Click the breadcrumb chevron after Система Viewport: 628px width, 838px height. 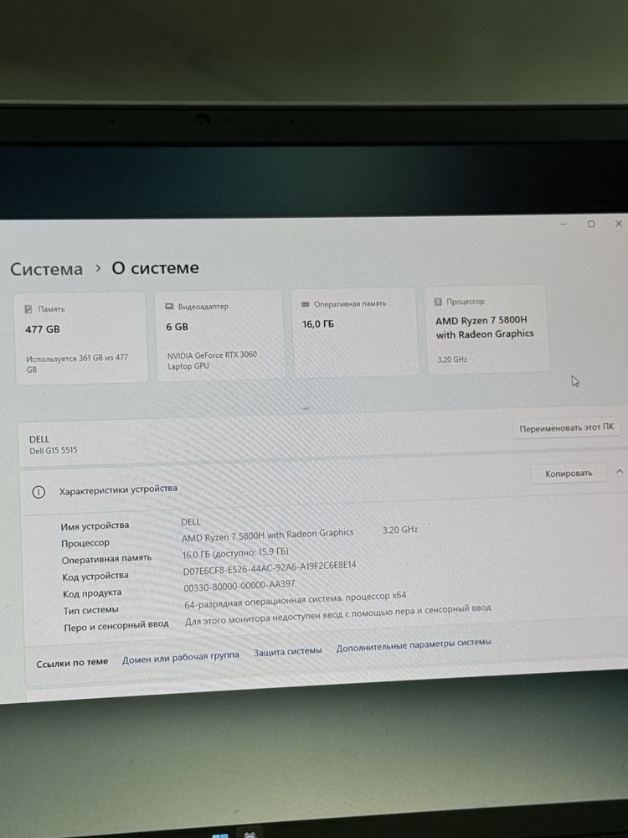coord(98,268)
